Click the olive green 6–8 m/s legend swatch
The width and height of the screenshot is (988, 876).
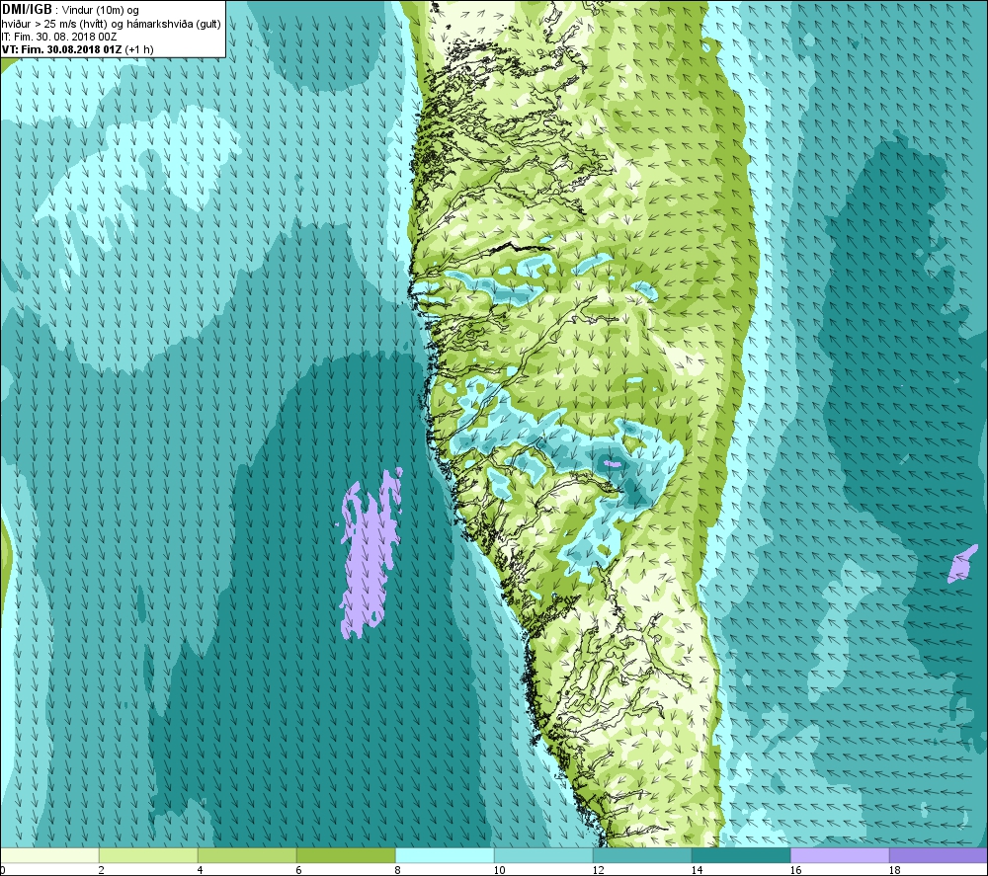tap(346, 855)
